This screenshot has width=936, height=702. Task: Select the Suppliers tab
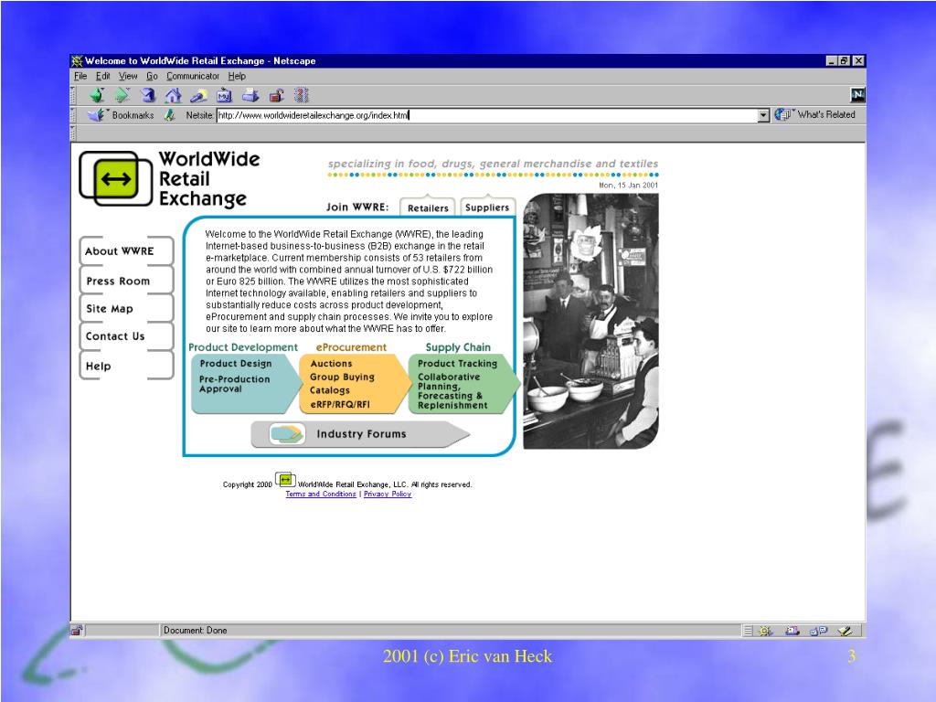click(487, 206)
